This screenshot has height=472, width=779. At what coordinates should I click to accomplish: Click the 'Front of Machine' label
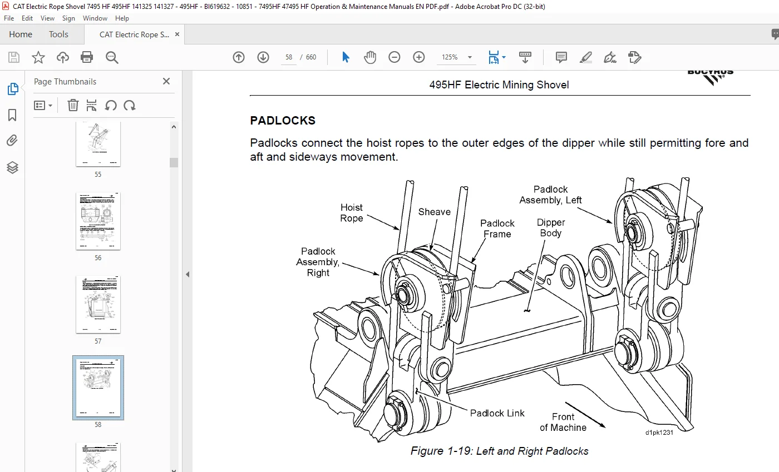coord(563,422)
